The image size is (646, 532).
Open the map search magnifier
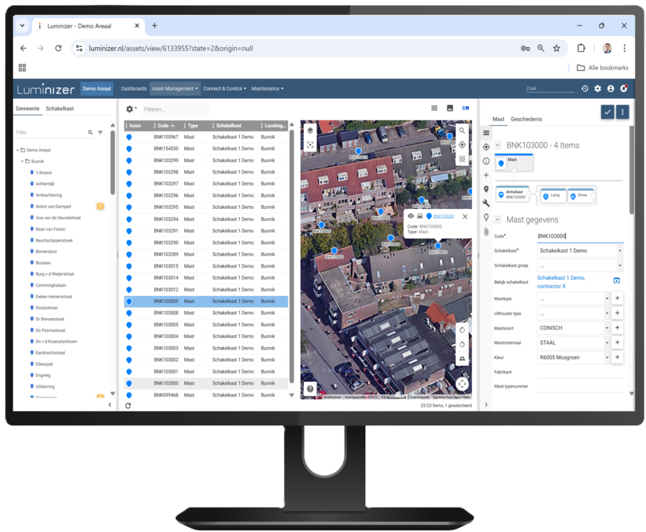462,131
